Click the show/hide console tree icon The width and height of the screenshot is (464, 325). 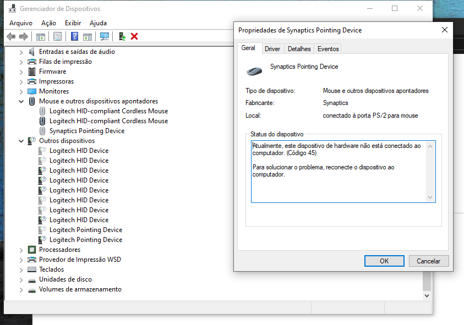click(x=40, y=36)
